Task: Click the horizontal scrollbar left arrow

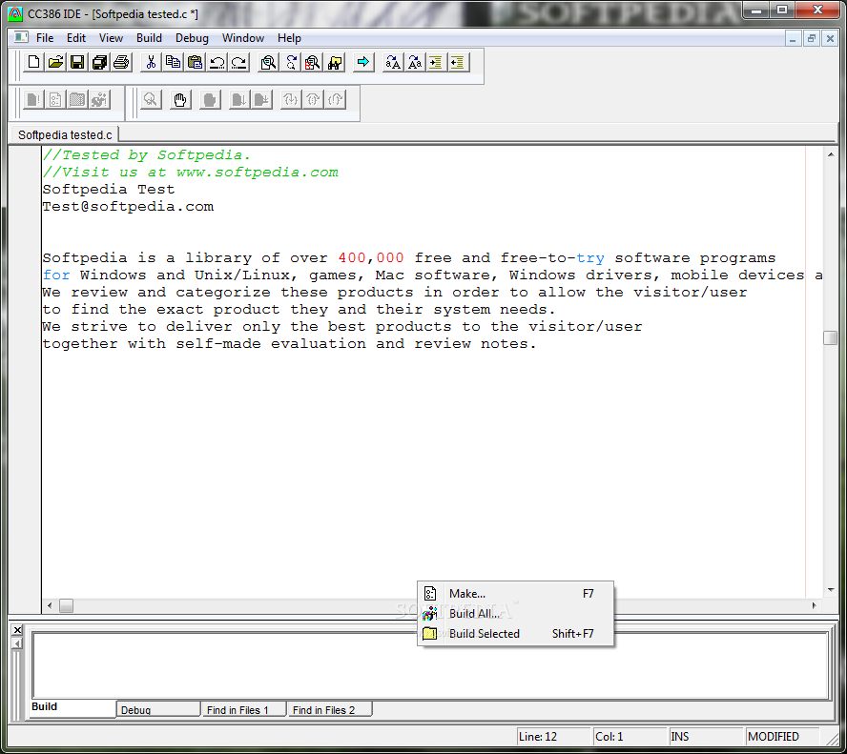Action: [50, 605]
